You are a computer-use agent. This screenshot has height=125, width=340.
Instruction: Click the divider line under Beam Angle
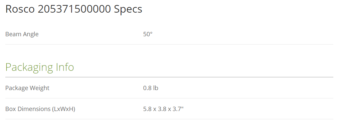pos(169,45)
